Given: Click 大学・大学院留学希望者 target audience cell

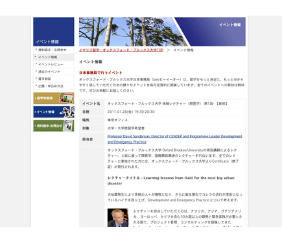Looking at the screenshot, I should [175, 128].
